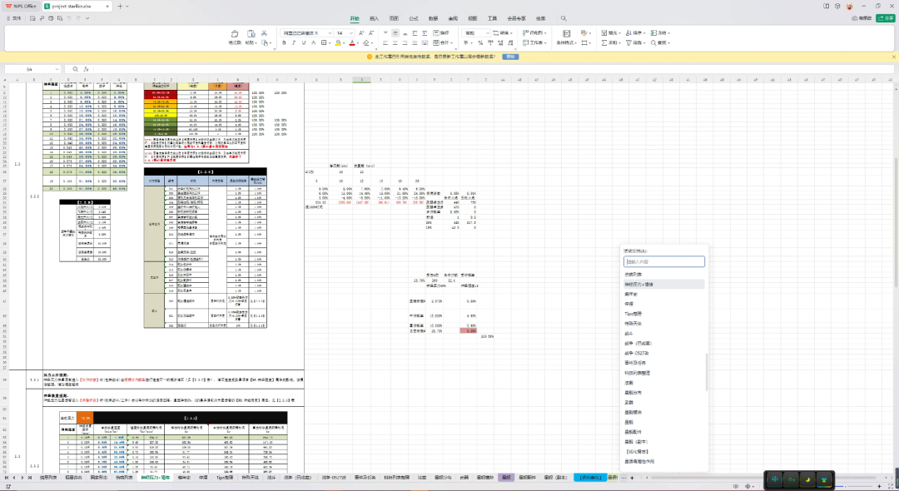Click the fx insert function icon

(86, 69)
